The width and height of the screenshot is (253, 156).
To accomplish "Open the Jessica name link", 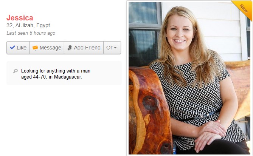I will click(20, 18).
